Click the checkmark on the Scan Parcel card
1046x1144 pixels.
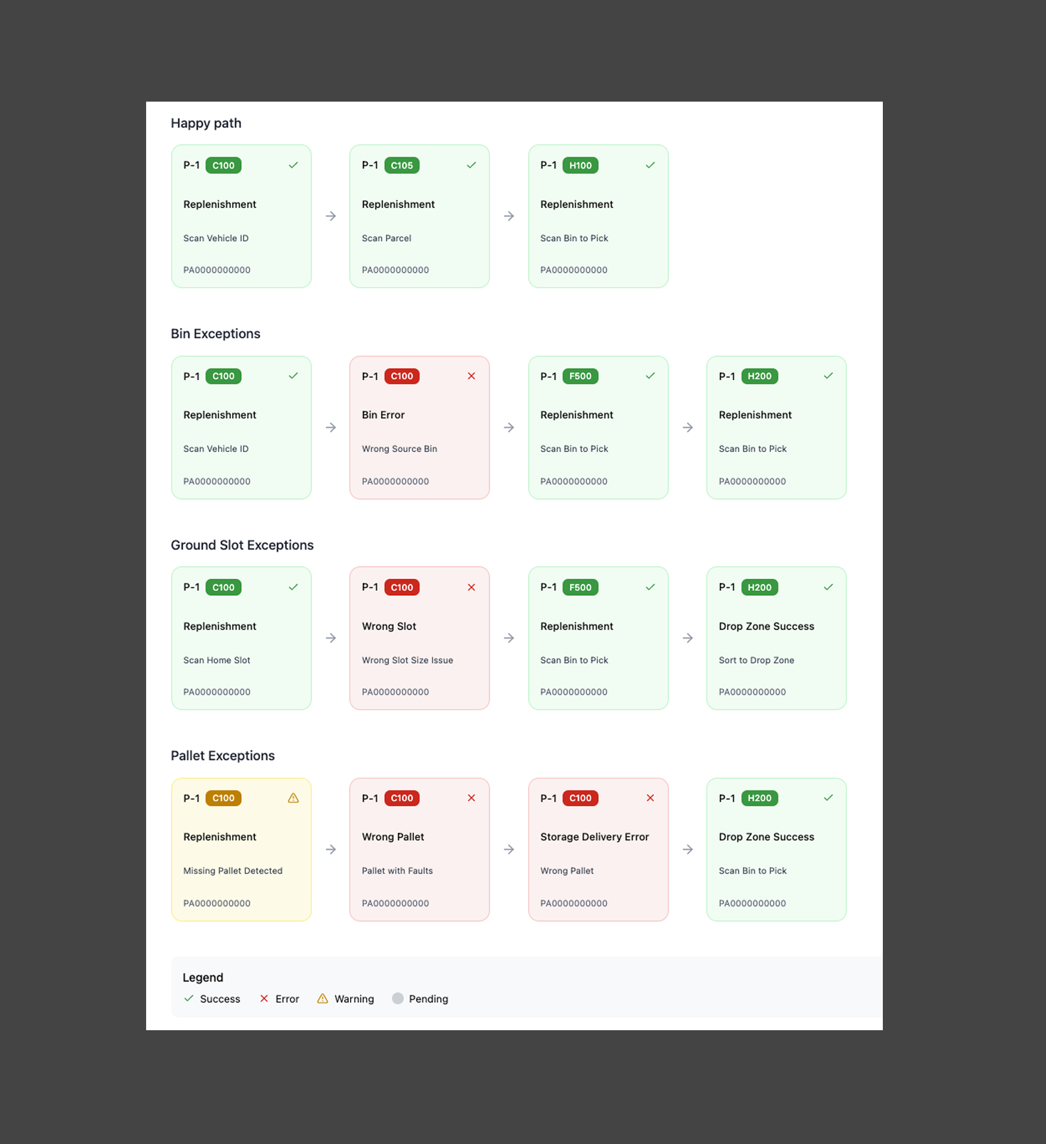(471, 165)
